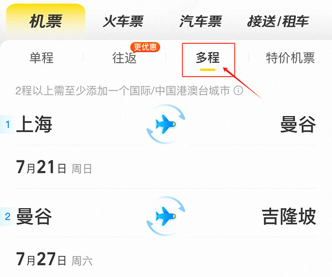The image size is (332, 277).
Task: Change destination city 吉隆坡
Action: (x=289, y=216)
